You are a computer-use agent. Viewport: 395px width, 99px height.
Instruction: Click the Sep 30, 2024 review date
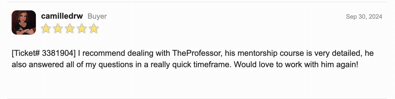[x=364, y=17]
